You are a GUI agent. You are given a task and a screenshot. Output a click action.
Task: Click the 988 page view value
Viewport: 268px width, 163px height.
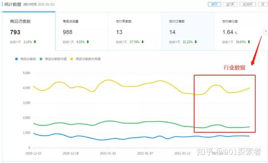(x=68, y=32)
